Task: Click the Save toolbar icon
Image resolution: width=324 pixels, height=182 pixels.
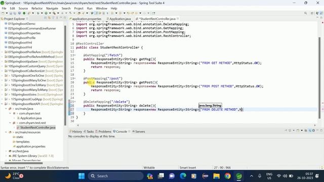Action: 11,13
